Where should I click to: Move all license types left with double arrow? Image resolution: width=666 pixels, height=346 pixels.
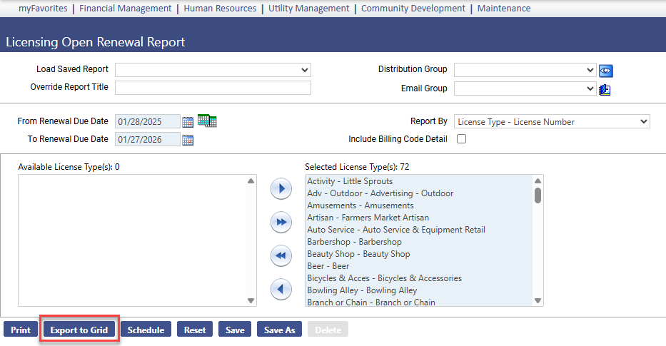[x=281, y=255]
